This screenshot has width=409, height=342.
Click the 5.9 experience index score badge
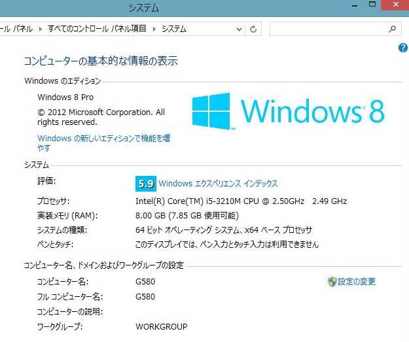[146, 184]
